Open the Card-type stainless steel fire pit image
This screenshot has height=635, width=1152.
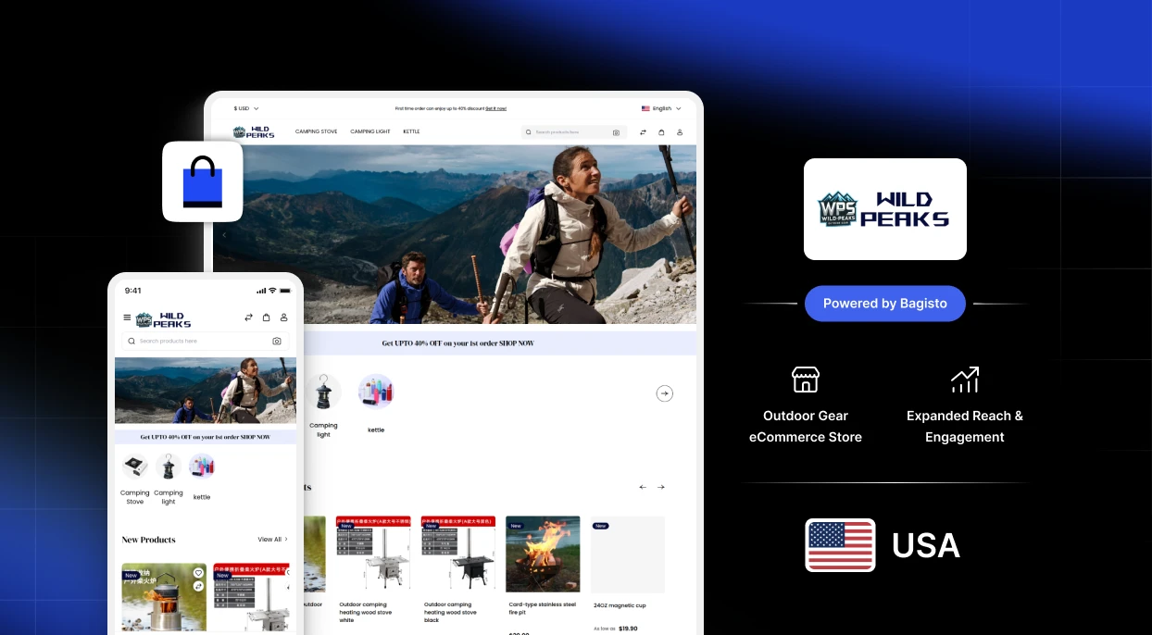(x=543, y=554)
